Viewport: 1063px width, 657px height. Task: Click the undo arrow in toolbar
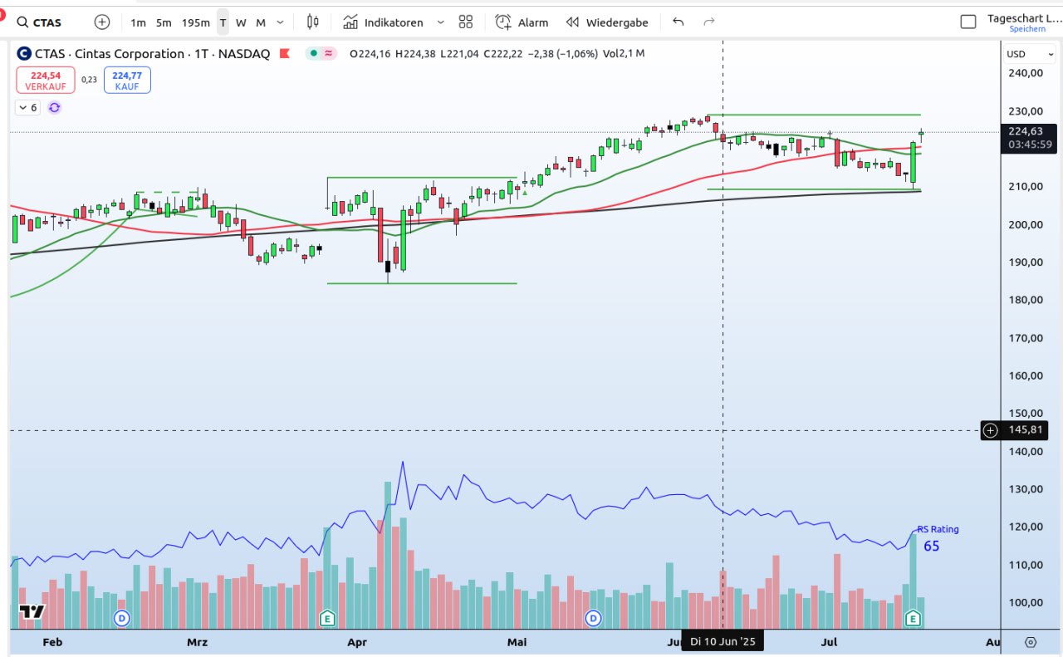pos(678,22)
